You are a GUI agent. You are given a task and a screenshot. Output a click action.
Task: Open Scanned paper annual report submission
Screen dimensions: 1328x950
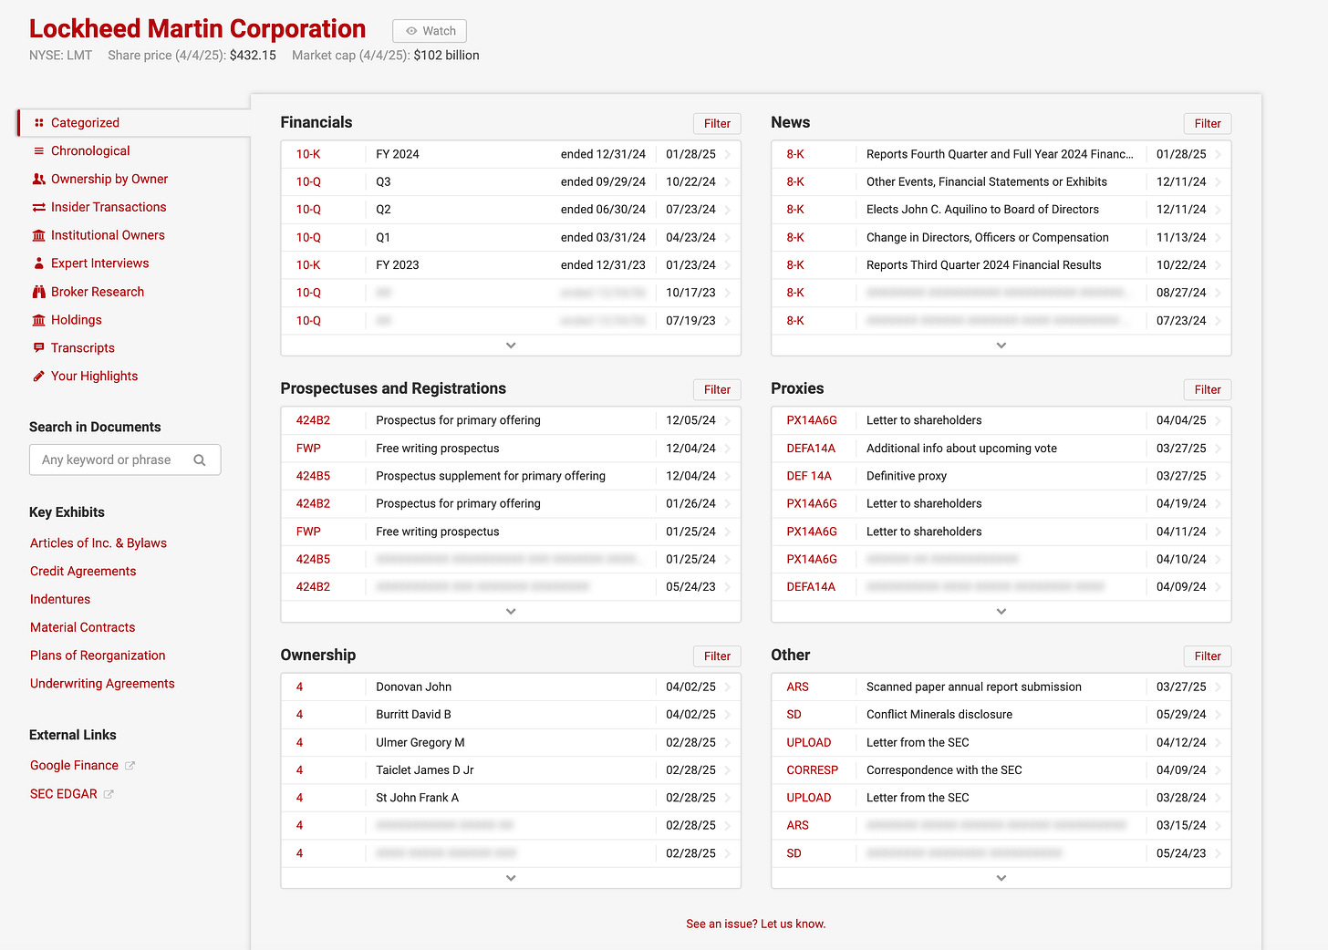pos(1001,687)
